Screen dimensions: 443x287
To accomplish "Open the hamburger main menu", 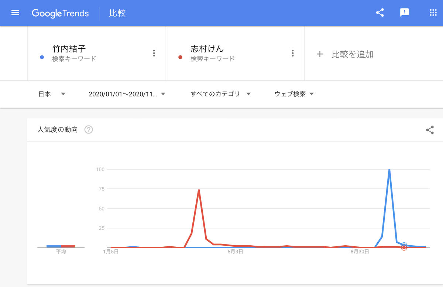I will point(15,13).
